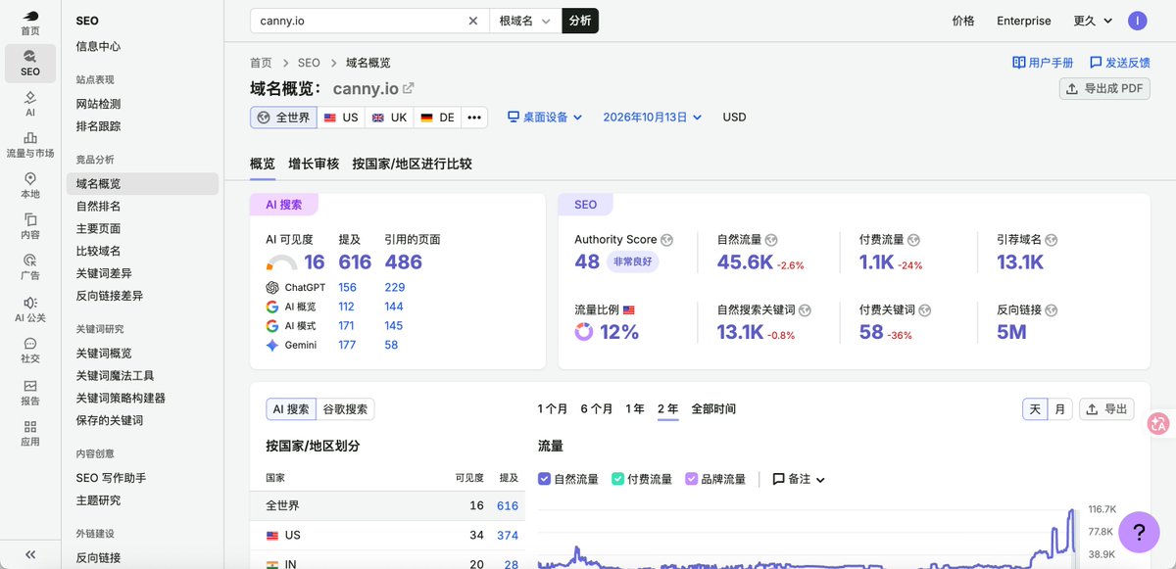Open the AI 公关 megaphone icon
Viewport: 1176px width, 569px height.
tap(30, 303)
